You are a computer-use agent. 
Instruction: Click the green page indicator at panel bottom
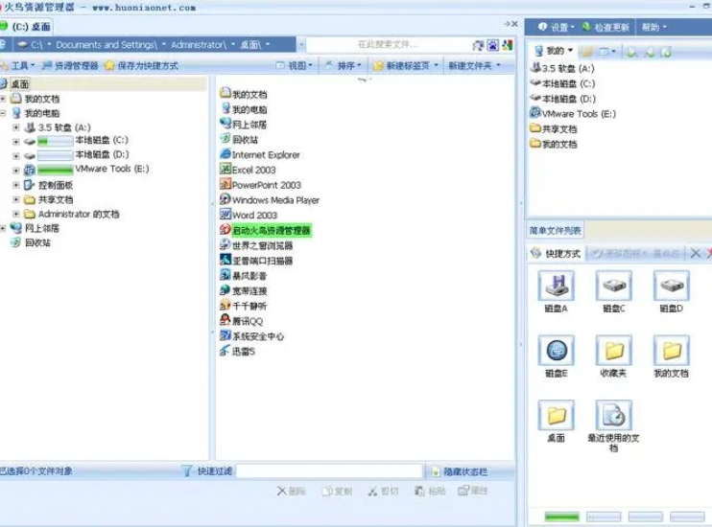click(x=561, y=516)
